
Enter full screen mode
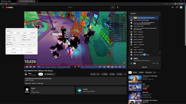124,67
